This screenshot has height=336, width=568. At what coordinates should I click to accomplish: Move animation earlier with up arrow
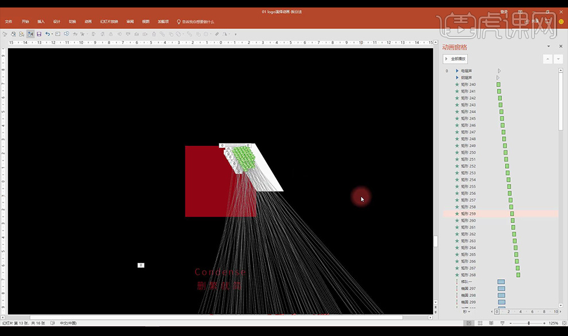coord(547,59)
